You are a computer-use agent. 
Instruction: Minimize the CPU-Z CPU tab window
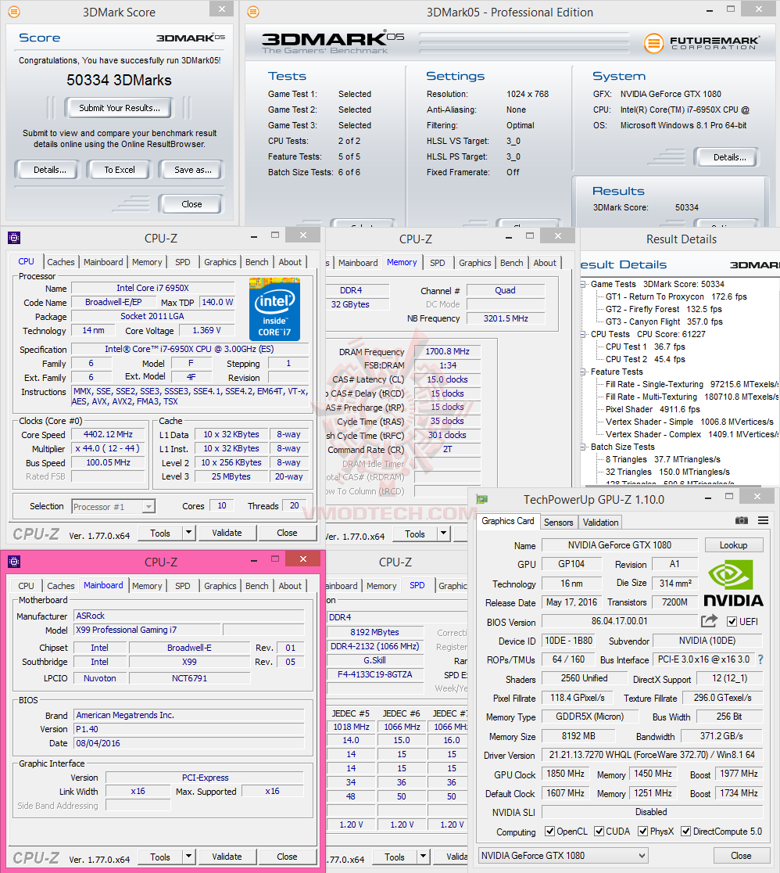[254, 236]
